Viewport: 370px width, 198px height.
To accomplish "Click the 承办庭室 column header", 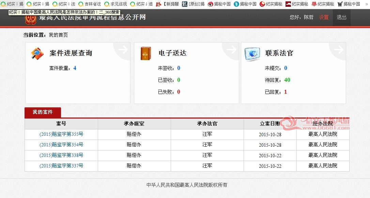I will click(x=134, y=124).
